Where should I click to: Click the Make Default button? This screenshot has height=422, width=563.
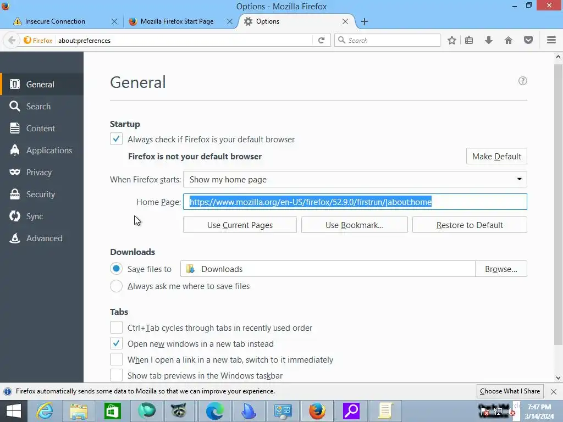pyautogui.click(x=496, y=157)
